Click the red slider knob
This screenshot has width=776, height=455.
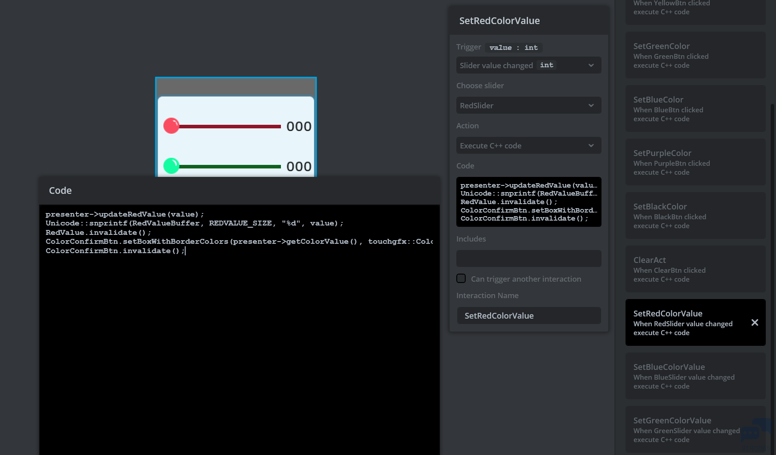[x=171, y=126]
